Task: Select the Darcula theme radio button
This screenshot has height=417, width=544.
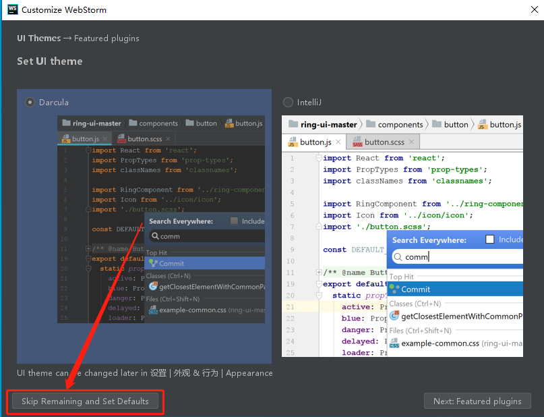Action: point(30,103)
